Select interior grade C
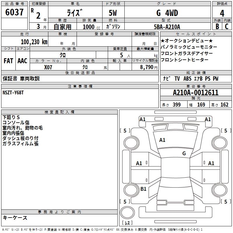This screenshot has width=233, height=233. 227,27
